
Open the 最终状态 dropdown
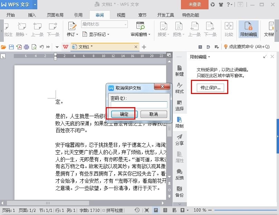104,24
